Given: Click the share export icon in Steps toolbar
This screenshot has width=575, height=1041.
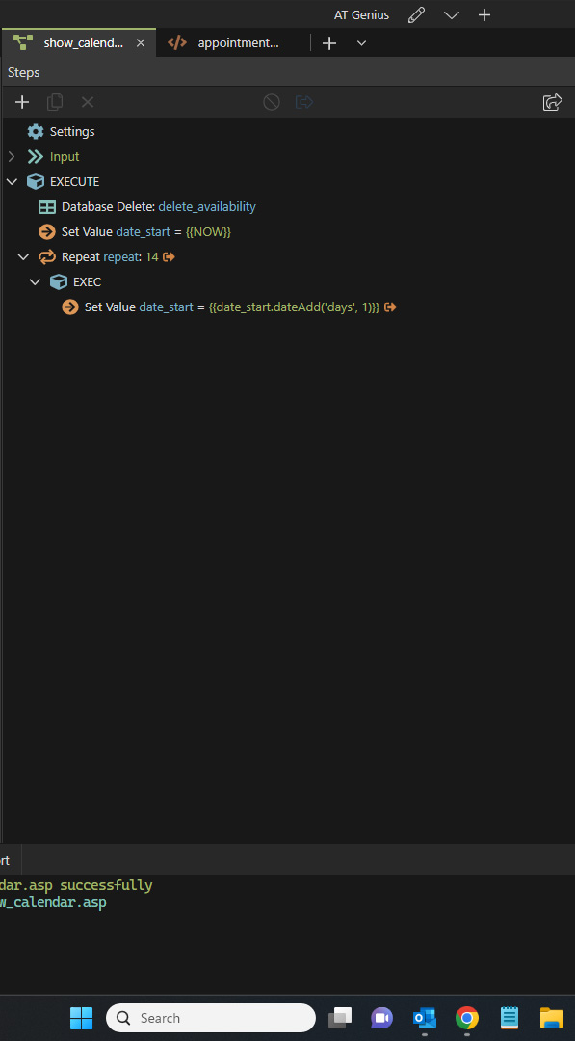Looking at the screenshot, I should (x=553, y=102).
